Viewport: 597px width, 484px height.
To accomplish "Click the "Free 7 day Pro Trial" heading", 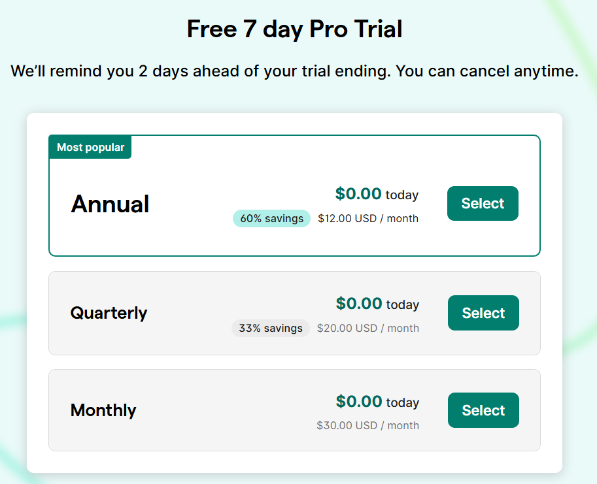I will pos(294,29).
